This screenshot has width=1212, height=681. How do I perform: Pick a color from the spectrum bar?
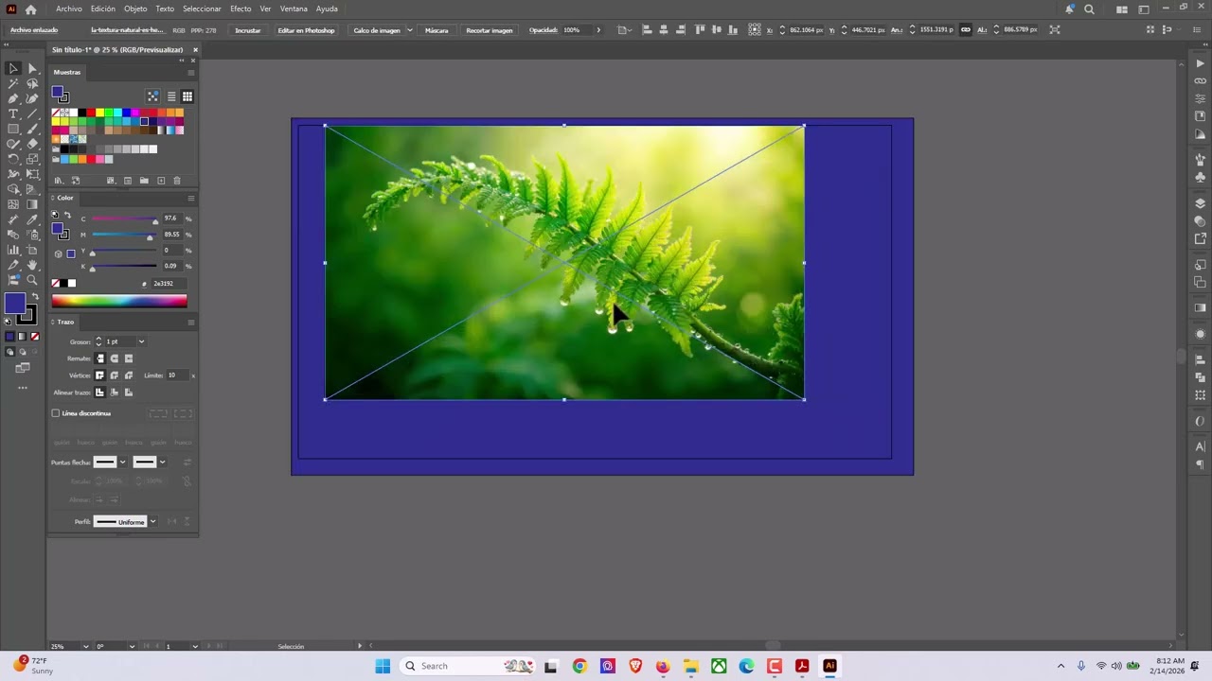119,302
